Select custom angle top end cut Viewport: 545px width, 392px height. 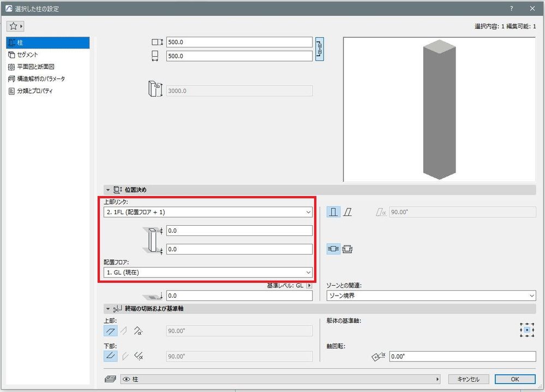click(x=138, y=331)
